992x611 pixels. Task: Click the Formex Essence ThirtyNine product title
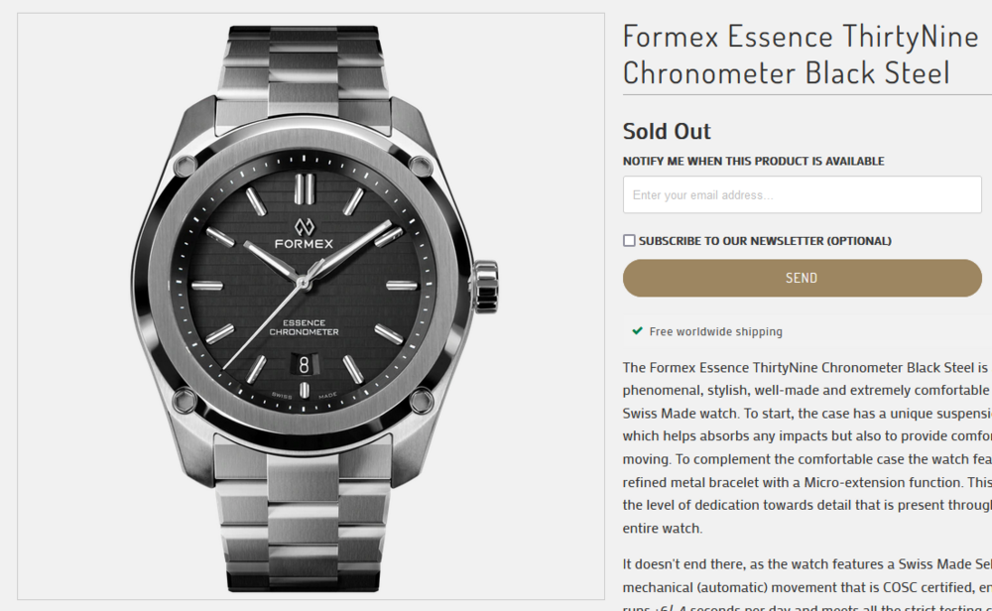point(801,55)
